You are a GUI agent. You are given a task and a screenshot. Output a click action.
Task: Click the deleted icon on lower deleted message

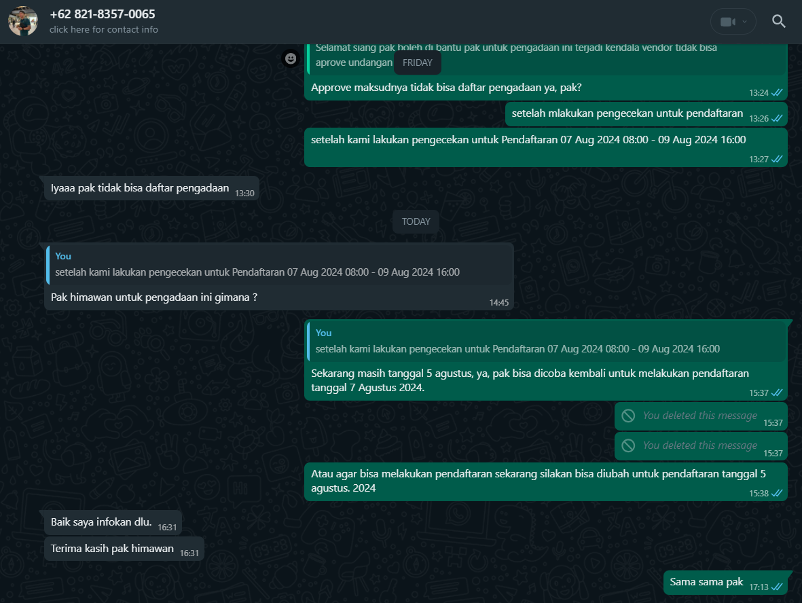(629, 445)
